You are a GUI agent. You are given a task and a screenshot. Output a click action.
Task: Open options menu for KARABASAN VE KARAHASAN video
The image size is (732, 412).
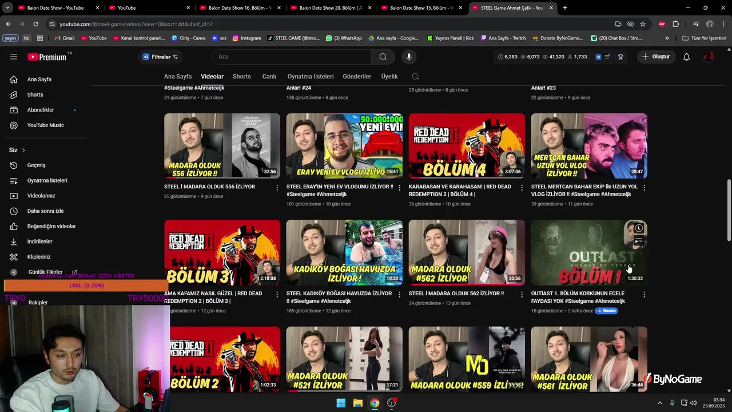coord(522,187)
